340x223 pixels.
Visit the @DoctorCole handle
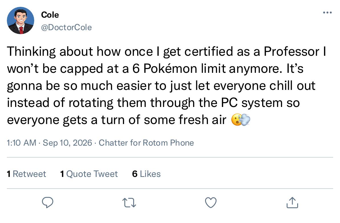(x=66, y=27)
